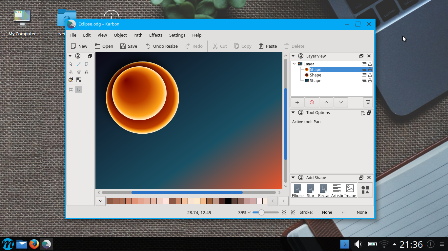This screenshot has width=448, height=251.
Task: Add an Image shape
Action: [350, 191]
